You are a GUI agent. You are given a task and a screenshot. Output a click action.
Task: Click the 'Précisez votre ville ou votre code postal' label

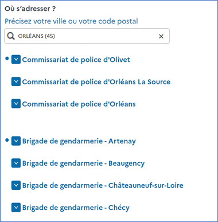(71, 21)
